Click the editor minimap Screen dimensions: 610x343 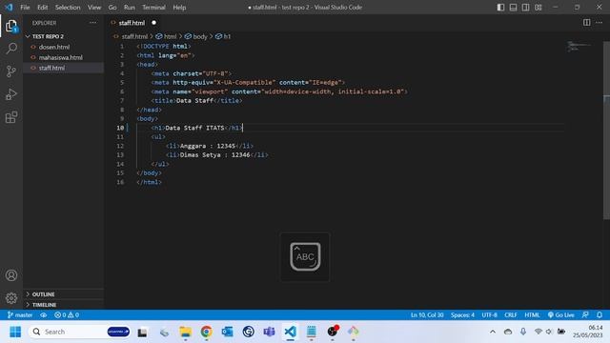[579, 46]
